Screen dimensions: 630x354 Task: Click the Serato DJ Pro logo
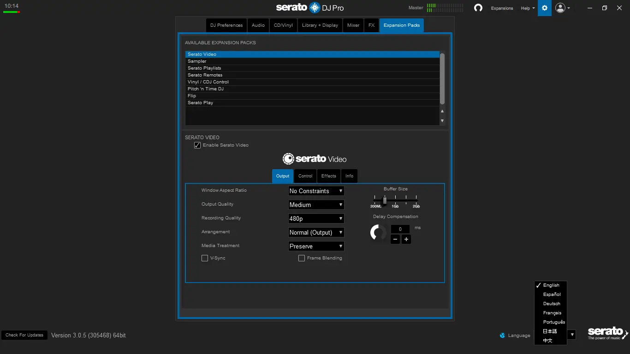[x=310, y=7]
